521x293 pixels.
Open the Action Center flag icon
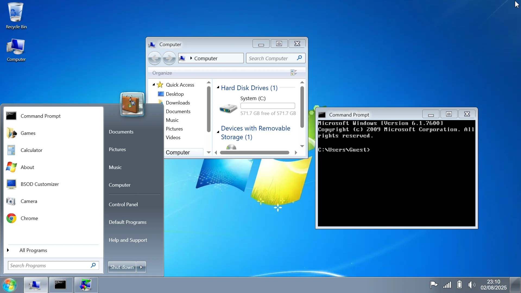[x=434, y=285]
